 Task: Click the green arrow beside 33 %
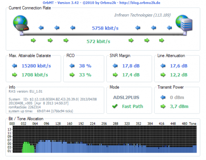tap(72, 75)
